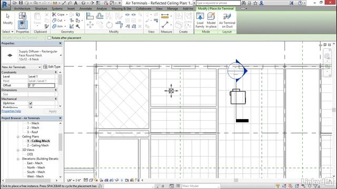Click the Project Browser vertical scrollbar
The height and width of the screenshot is (189, 337).
coord(61,142)
